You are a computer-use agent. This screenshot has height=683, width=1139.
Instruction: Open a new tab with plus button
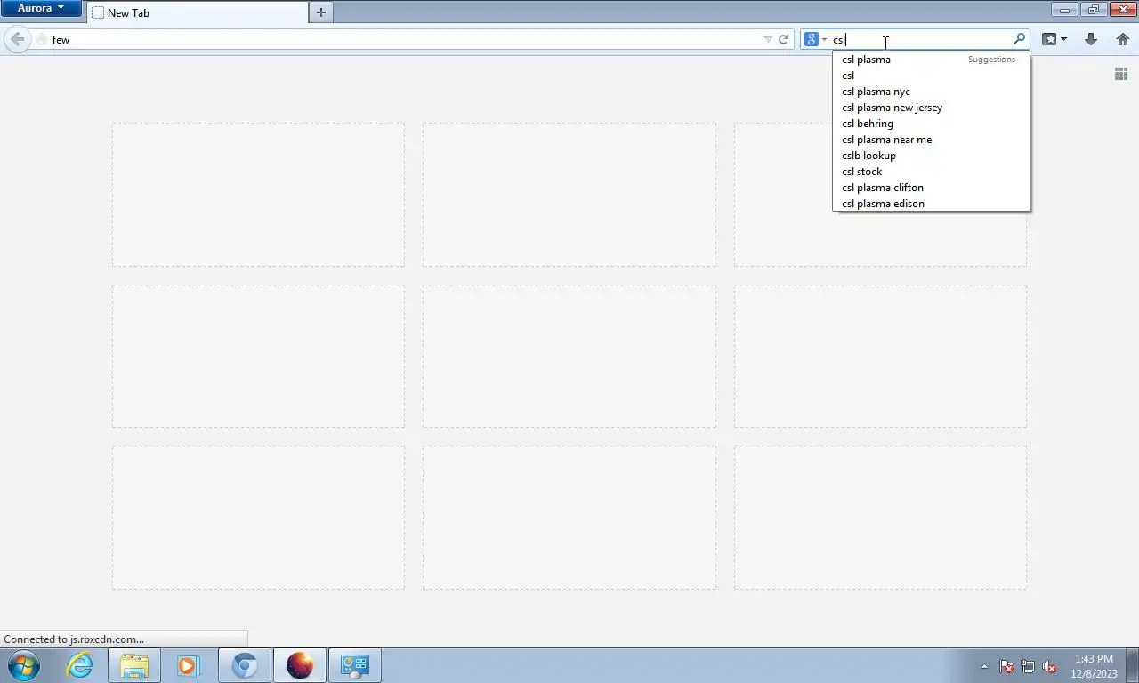pos(321,12)
